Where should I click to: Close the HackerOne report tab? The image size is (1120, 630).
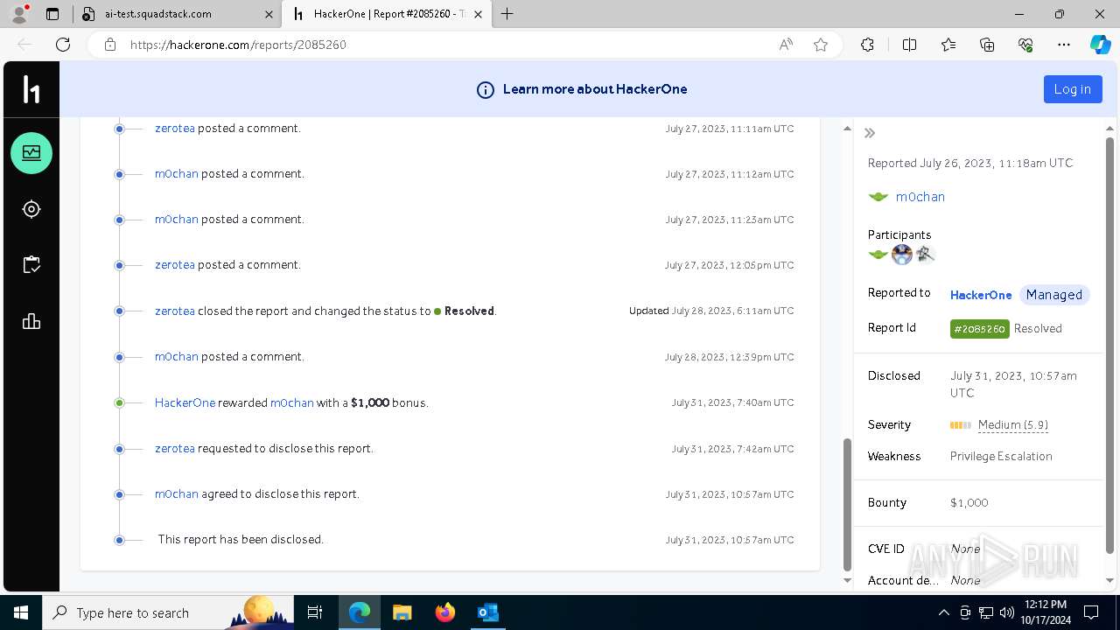click(x=476, y=14)
